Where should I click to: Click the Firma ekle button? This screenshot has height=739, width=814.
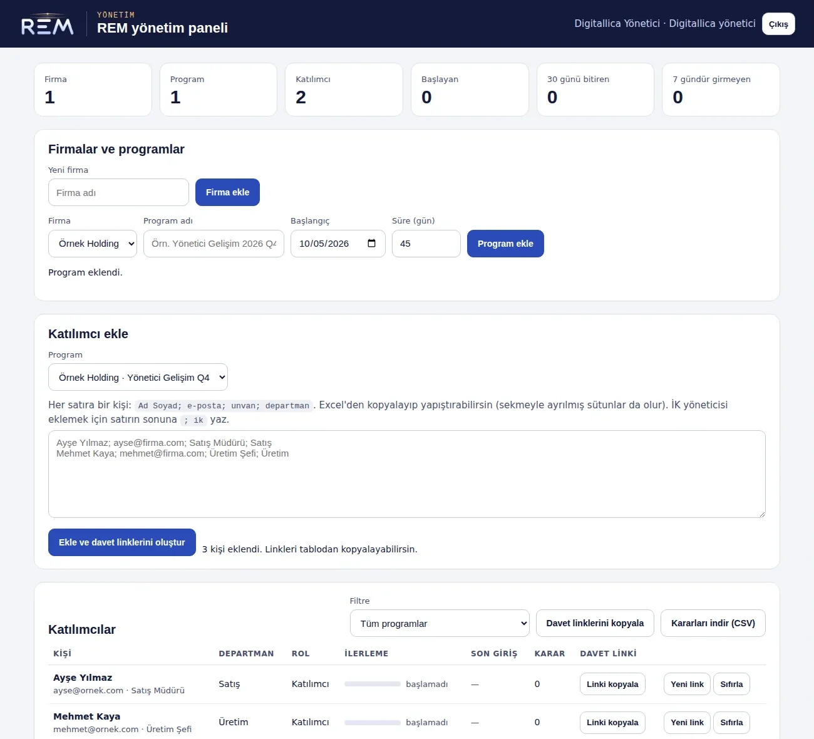[227, 192]
